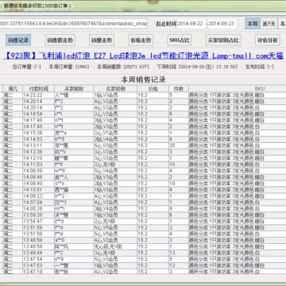Click the start date field 2014-09-22
286x286 pixels.
tap(191, 24)
